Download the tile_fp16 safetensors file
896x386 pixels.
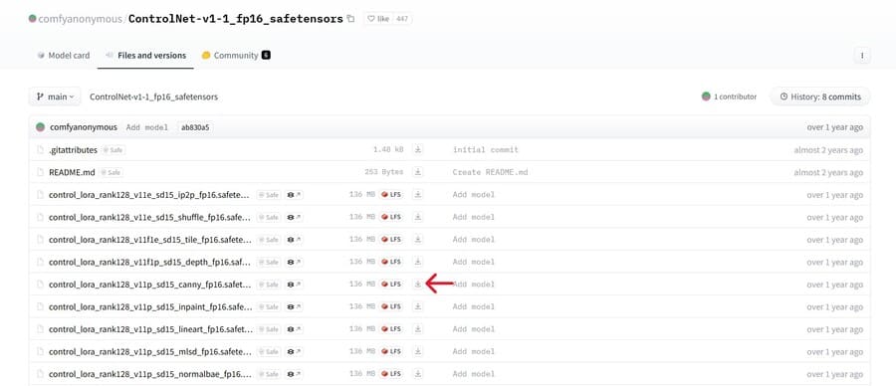click(418, 239)
